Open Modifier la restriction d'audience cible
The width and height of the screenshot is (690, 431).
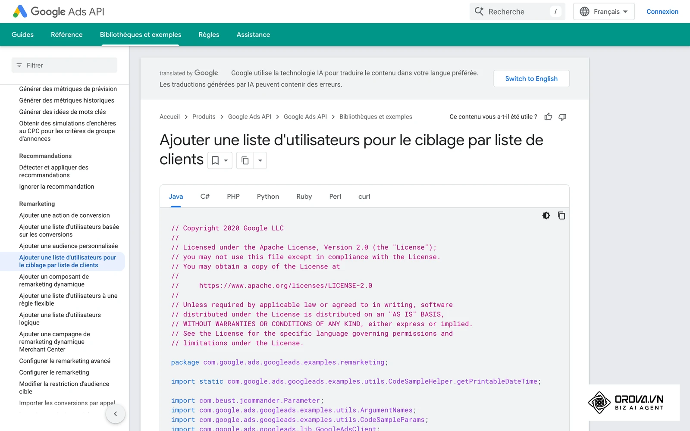pos(64,387)
